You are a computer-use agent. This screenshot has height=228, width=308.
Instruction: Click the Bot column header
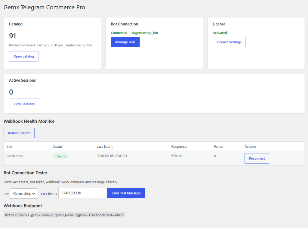(x=9, y=146)
